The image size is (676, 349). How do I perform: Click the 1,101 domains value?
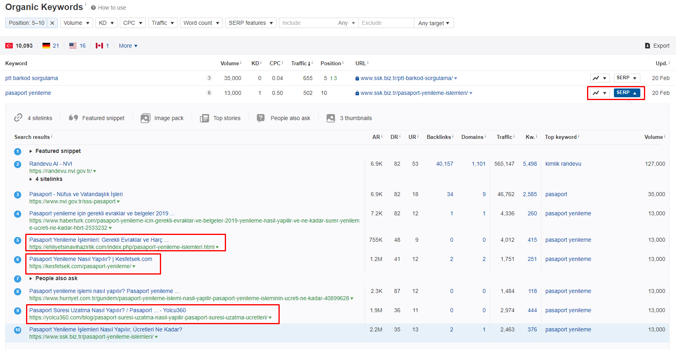click(478, 164)
